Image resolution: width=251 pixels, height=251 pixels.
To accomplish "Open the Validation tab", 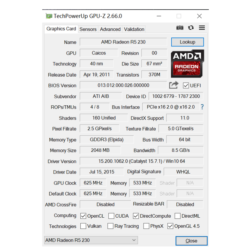I will (x=134, y=29).
